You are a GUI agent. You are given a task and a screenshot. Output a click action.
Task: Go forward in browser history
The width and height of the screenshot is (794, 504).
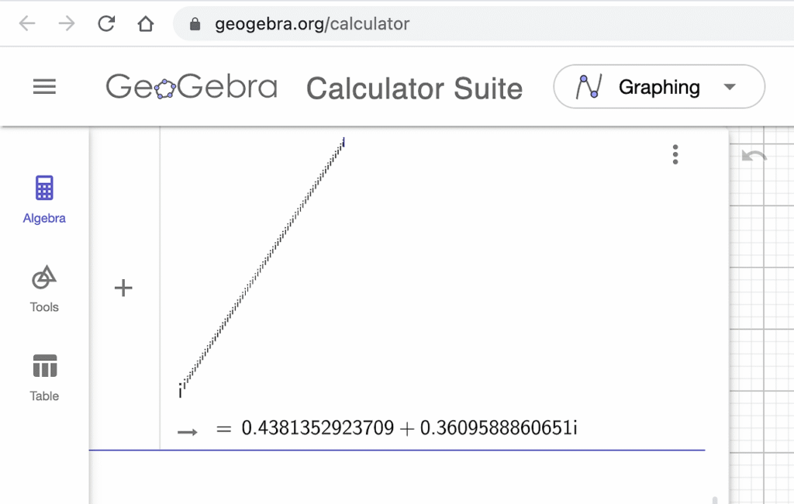(x=67, y=24)
